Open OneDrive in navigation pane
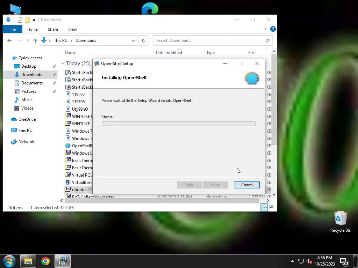This screenshot has width=358, height=268. tap(27, 119)
